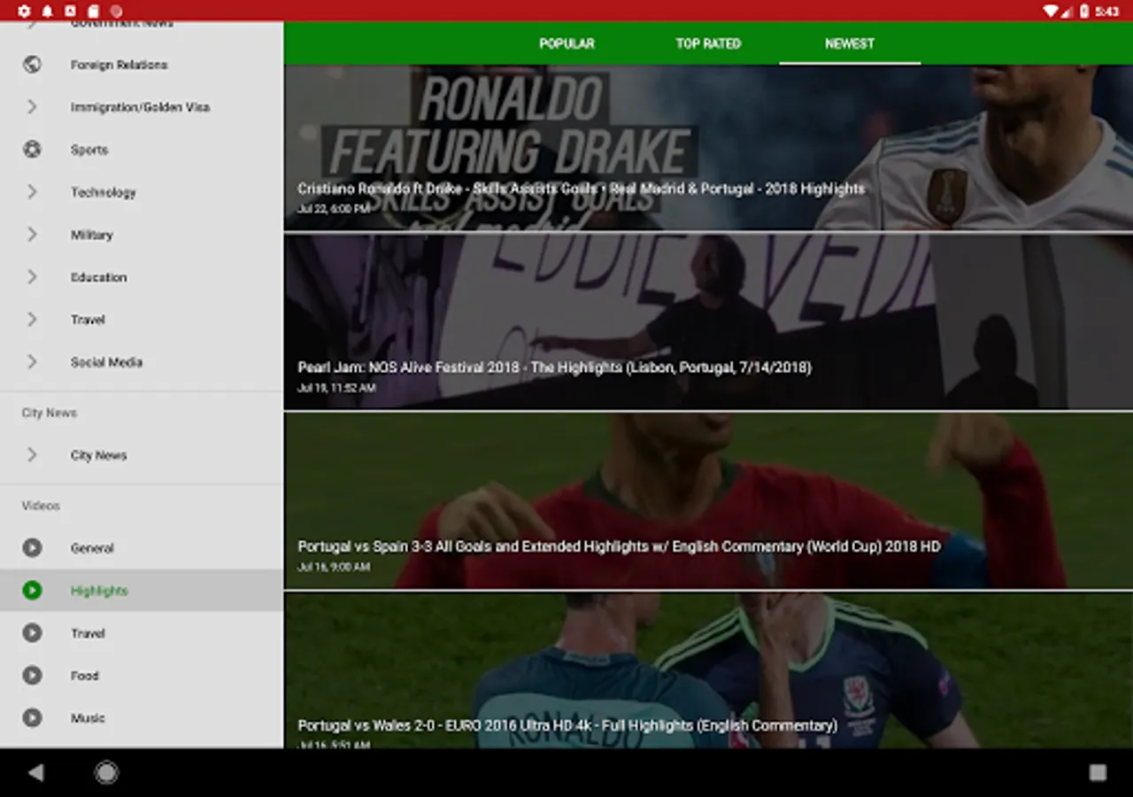Click the 'Jul 16, 9:00 AM' timestamp
Screen dimensions: 1133x797
tap(334, 567)
